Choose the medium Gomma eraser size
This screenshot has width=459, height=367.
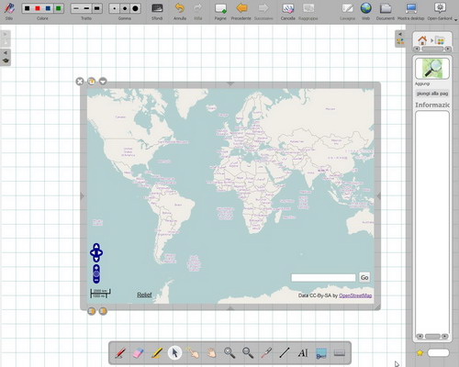click(125, 8)
